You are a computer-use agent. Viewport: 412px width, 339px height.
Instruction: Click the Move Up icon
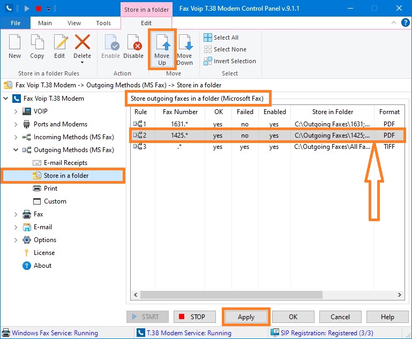[x=163, y=42]
